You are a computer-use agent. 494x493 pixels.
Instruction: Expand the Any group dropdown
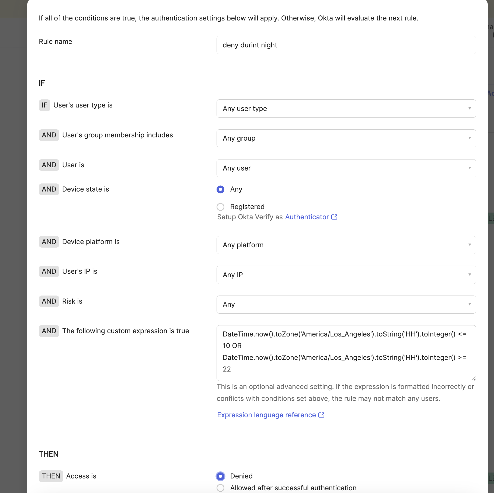tap(346, 138)
